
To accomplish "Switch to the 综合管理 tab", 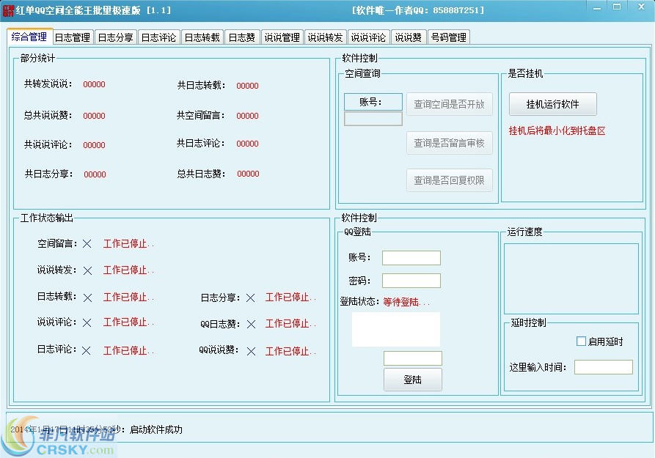I will pyautogui.click(x=29, y=37).
